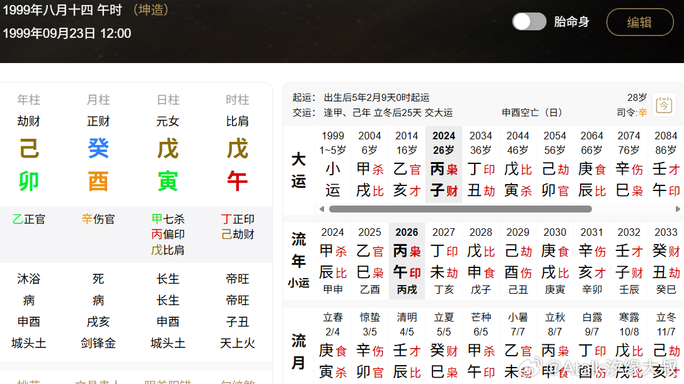Screen dimensions: 684x384
Task: Select 流年 2030 庚戌
Action: (555, 261)
